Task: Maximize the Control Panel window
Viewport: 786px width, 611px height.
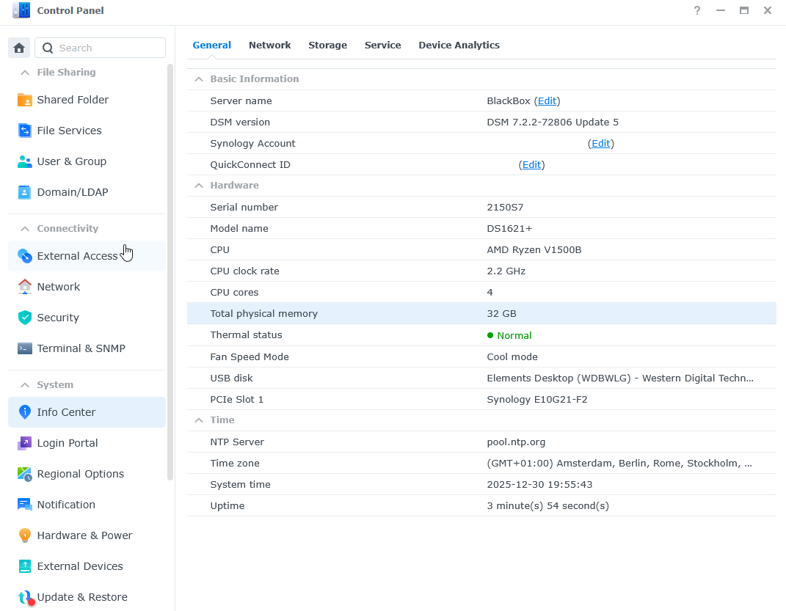Action: pyautogui.click(x=744, y=10)
